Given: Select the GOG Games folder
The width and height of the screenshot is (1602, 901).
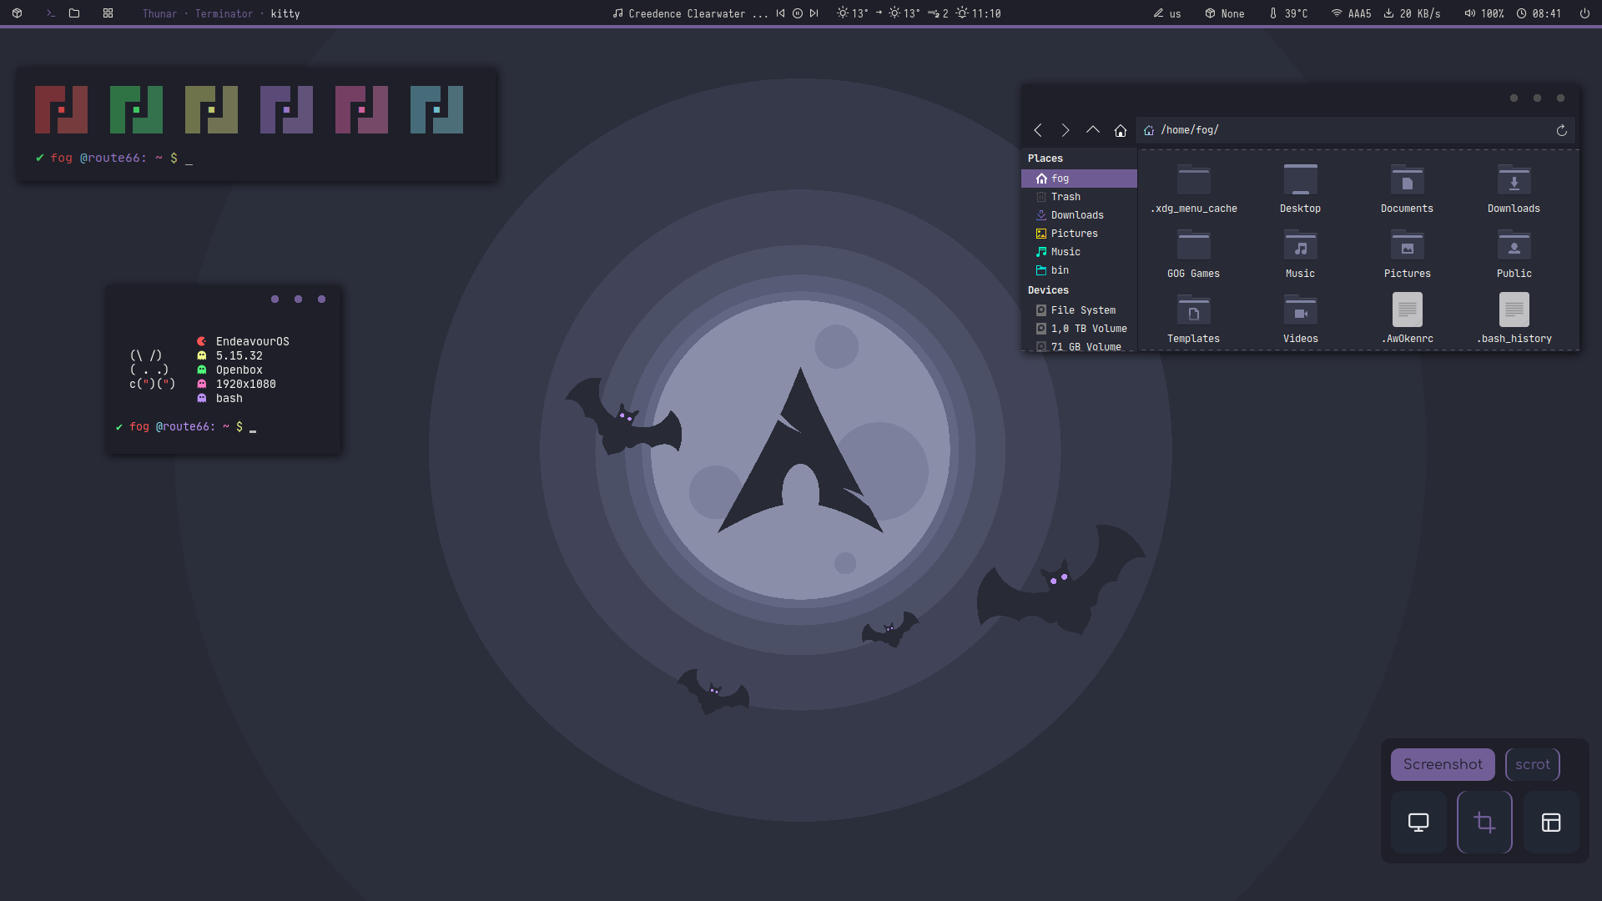Looking at the screenshot, I should click(1194, 254).
